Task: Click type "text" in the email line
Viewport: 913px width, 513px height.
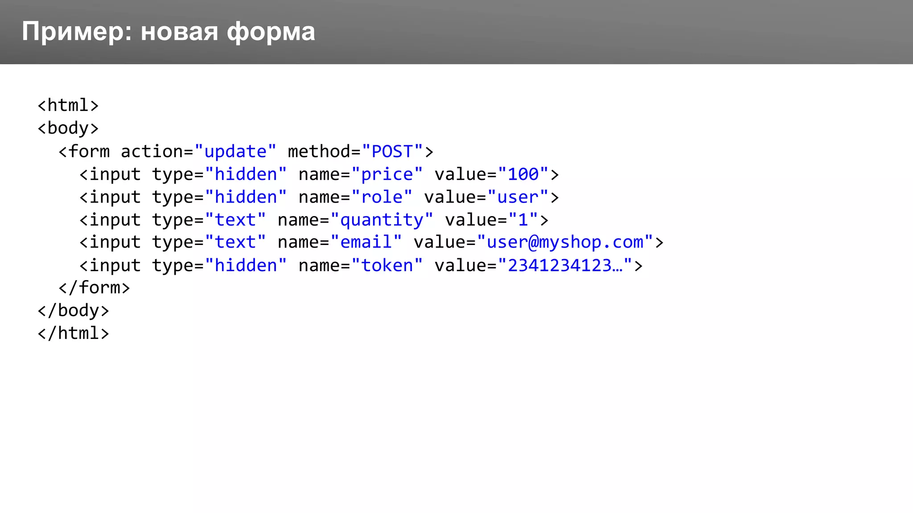Action: point(235,243)
